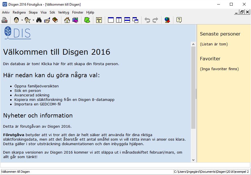The width and height of the screenshot is (251, 175).
Task: Select the single window layout icon
Action: point(111,20)
